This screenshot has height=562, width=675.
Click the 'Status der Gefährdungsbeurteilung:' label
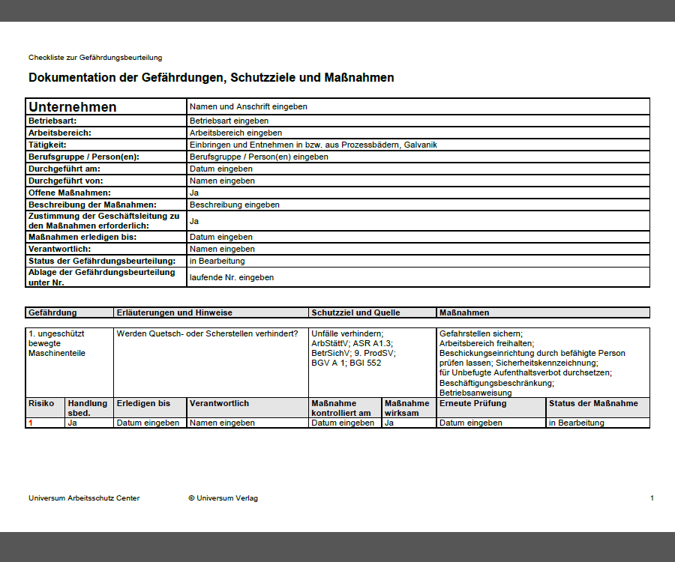[x=102, y=262]
